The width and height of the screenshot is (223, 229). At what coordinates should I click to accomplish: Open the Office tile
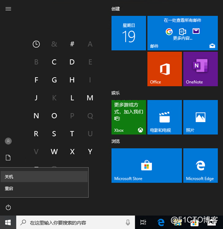click(x=165, y=69)
